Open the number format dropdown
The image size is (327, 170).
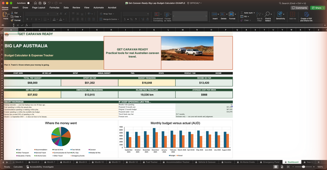[148, 14]
